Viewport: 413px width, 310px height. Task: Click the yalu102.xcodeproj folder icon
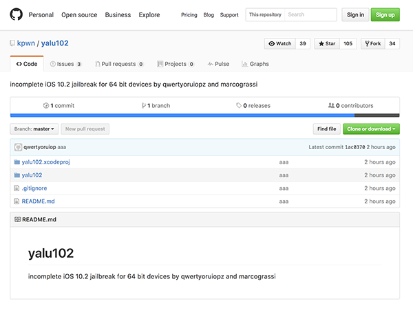[x=17, y=162]
